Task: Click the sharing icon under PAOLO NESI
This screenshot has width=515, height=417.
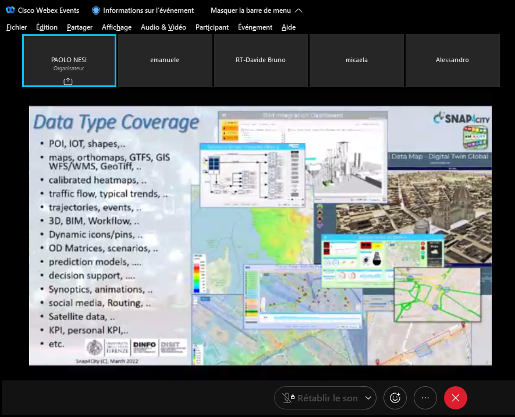Action: [x=68, y=81]
